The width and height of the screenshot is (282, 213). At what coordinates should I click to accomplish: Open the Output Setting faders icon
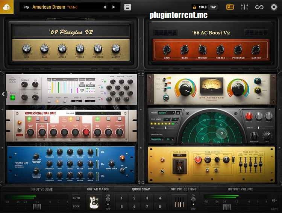[179, 202]
